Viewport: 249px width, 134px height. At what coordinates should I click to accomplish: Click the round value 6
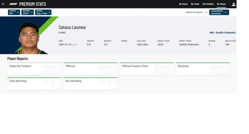pos(209,45)
